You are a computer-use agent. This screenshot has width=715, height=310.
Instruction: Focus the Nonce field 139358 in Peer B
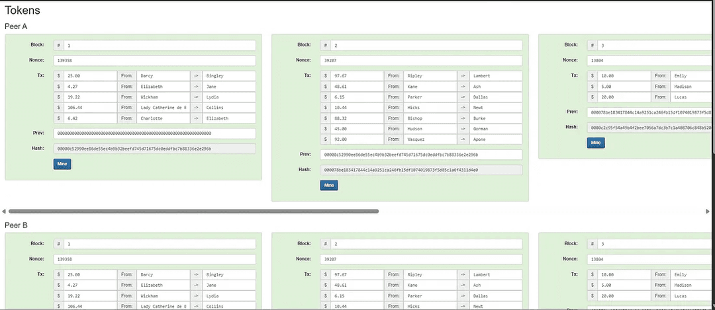(154, 259)
